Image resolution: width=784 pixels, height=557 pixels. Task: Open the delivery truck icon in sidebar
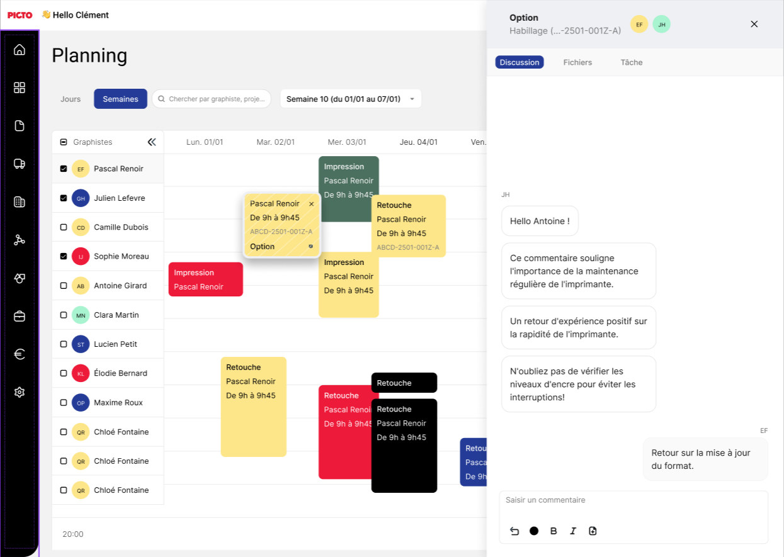pos(20,164)
